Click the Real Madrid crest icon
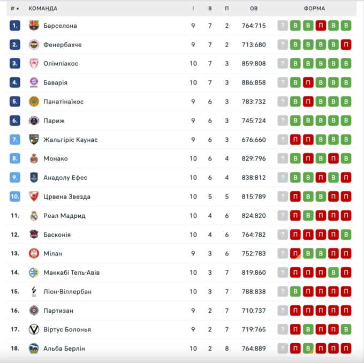This screenshot has height=363, width=364. [34, 216]
